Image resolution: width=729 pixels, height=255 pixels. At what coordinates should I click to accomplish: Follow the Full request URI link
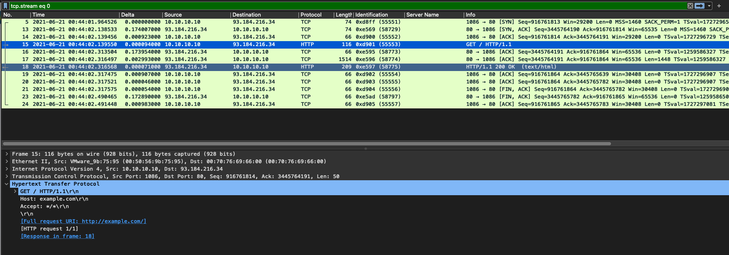83,221
